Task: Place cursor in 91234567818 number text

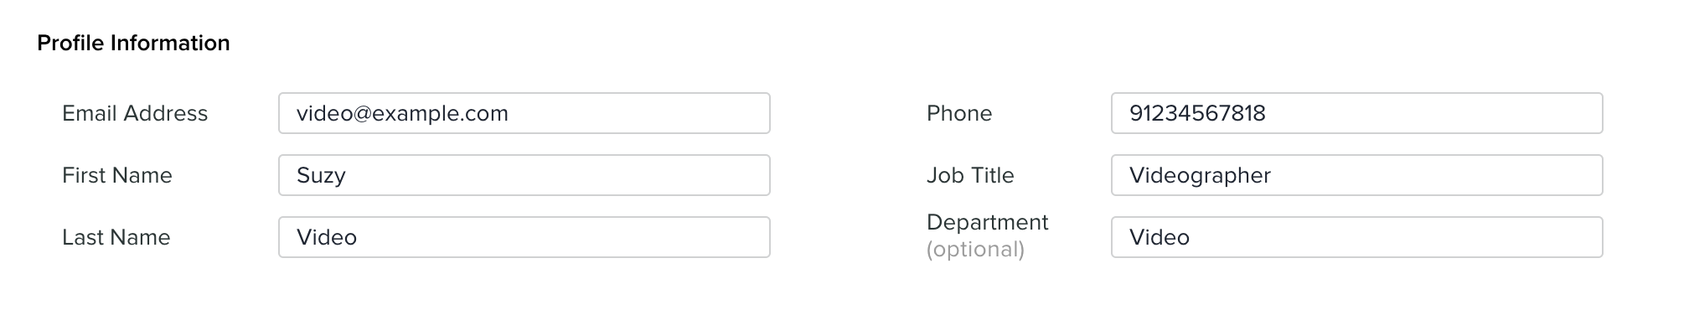Action: (1197, 113)
